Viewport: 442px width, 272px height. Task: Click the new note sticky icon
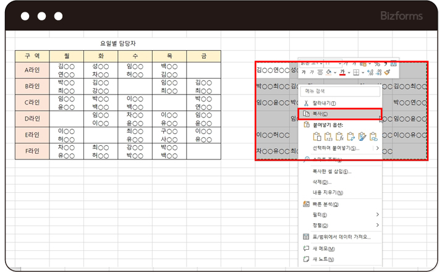pos(306,259)
